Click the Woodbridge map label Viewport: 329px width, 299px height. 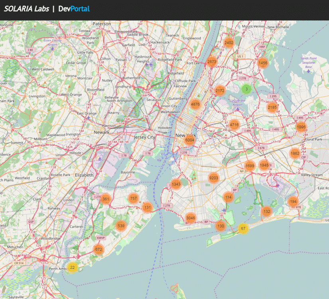click(x=51, y=238)
